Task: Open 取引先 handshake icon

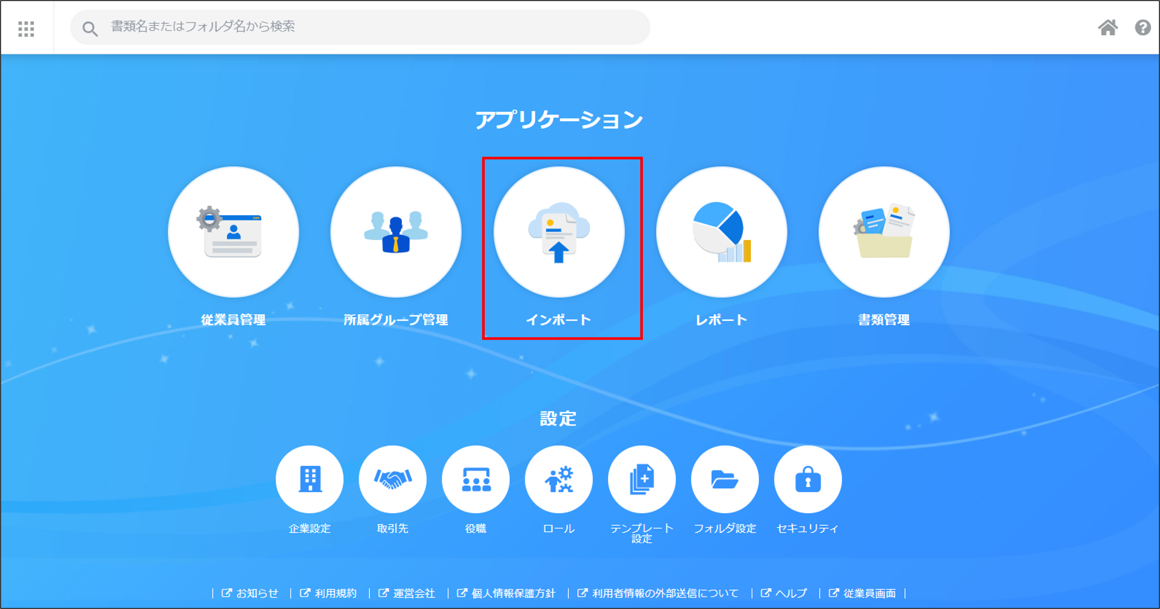Action: tap(393, 479)
